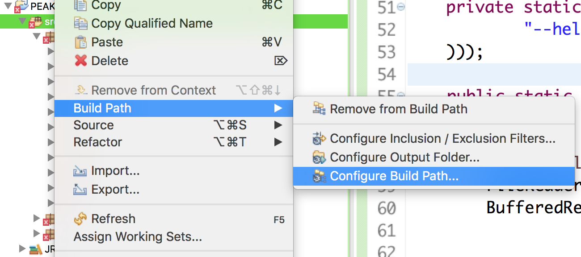Click the Copy icon in context menu
The width and height of the screenshot is (581, 257).
point(80,5)
